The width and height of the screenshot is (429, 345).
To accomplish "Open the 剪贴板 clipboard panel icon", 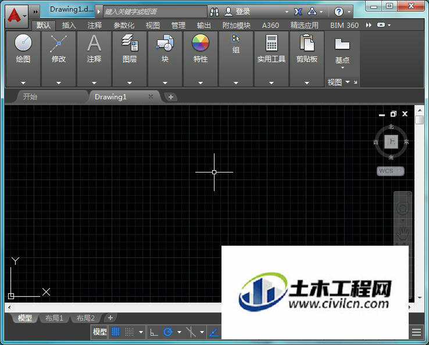I will [307, 42].
